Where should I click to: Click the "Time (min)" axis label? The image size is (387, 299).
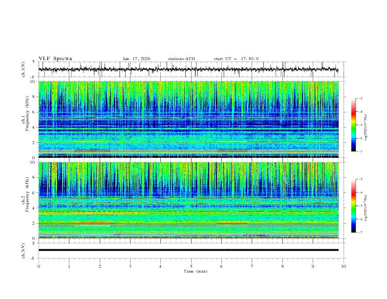(195, 271)
